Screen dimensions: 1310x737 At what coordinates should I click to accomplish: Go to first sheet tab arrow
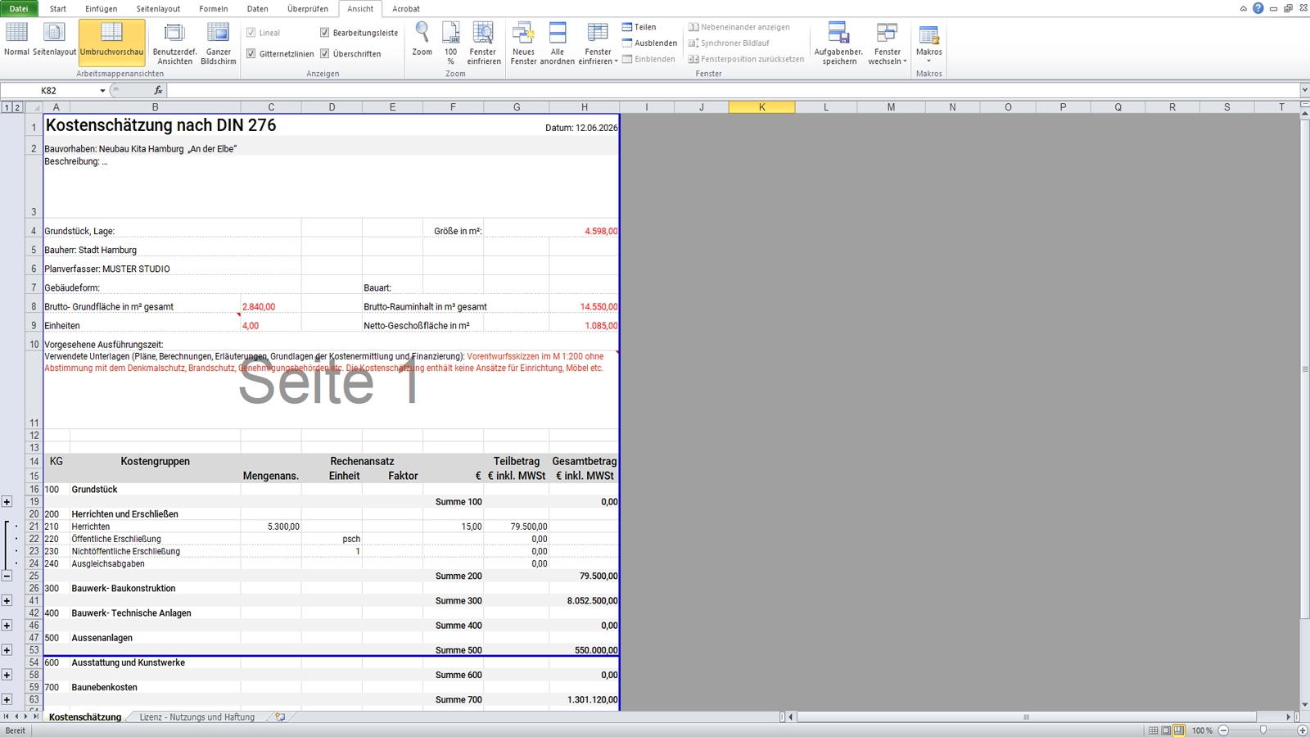[6, 717]
